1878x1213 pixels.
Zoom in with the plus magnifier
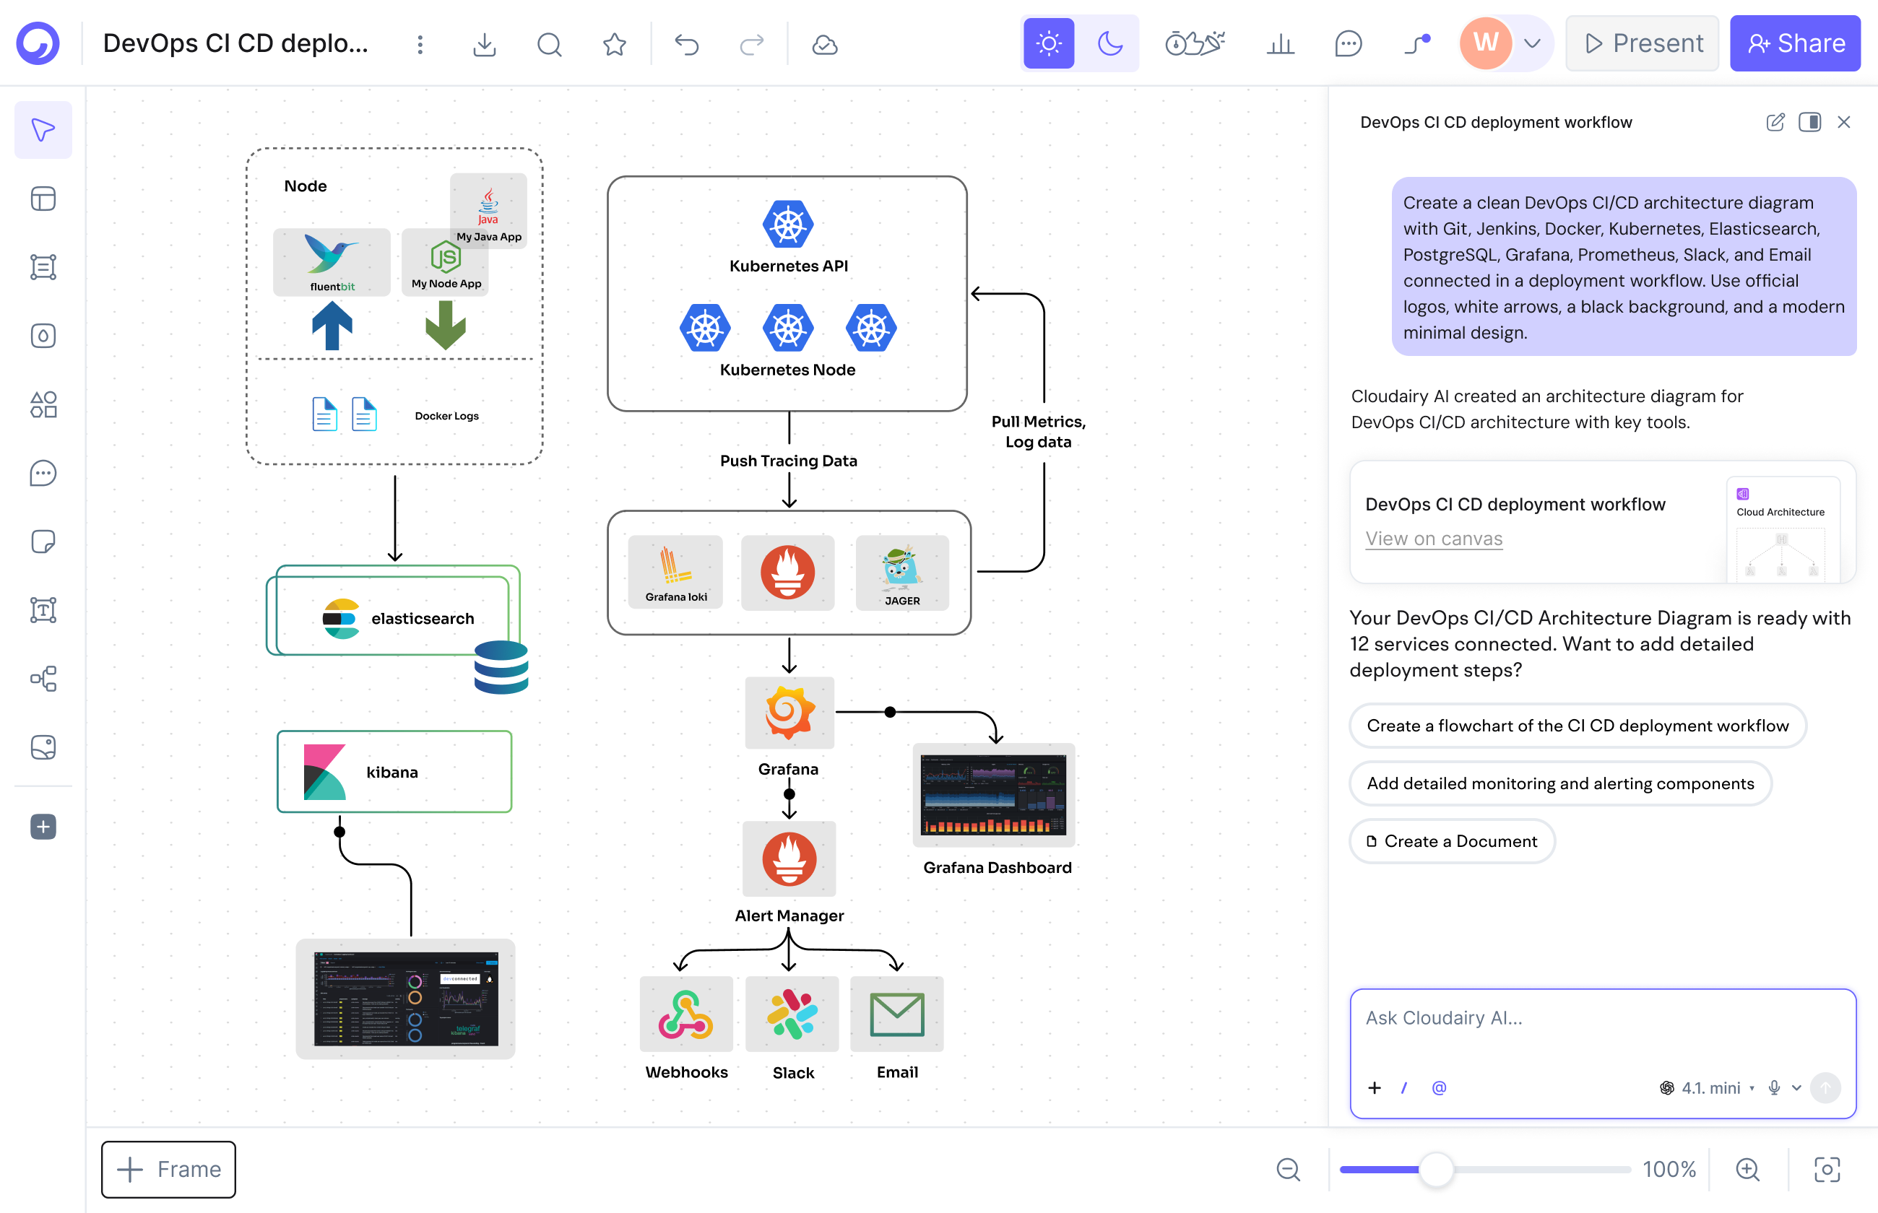pyautogui.click(x=1747, y=1169)
